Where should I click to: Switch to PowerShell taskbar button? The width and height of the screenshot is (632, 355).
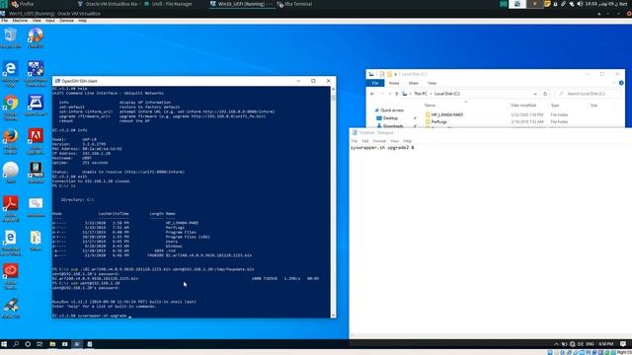[77, 344]
